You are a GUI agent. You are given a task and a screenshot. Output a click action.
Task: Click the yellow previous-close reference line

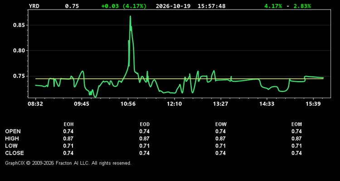(x=180, y=79)
